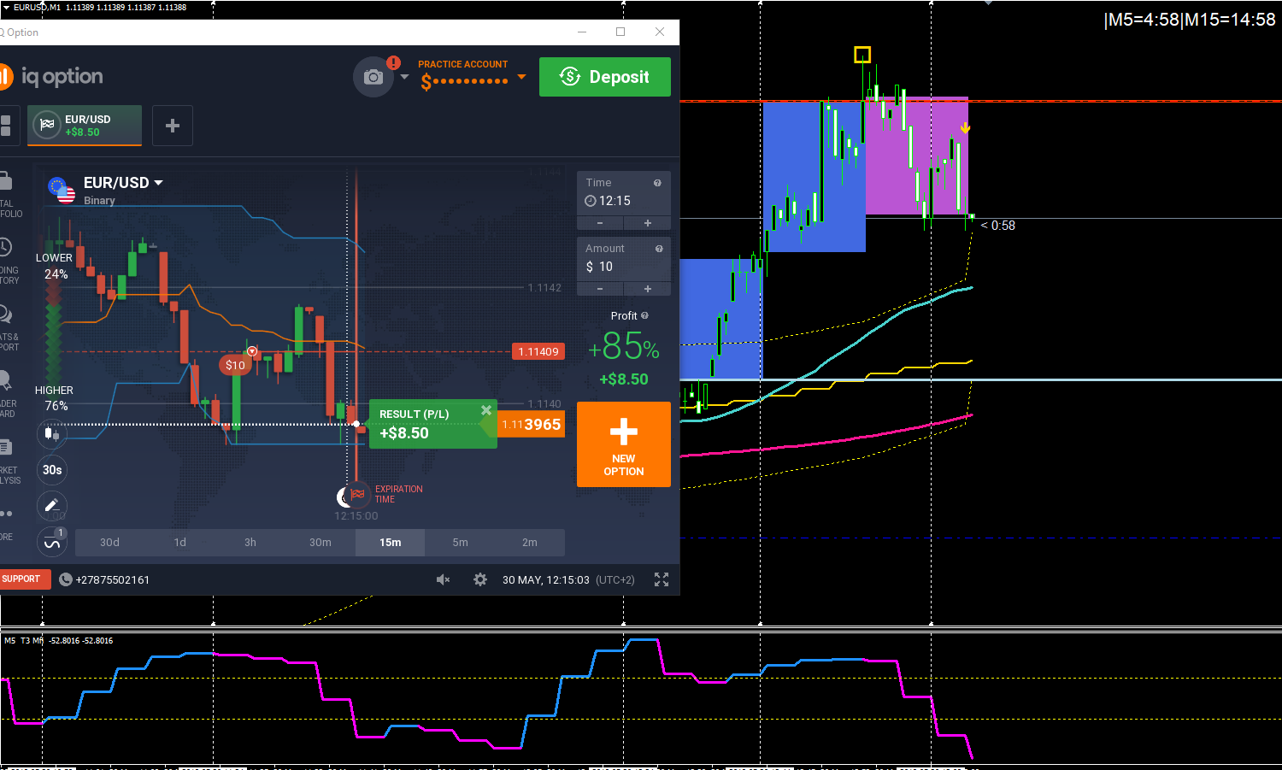Open Leaderboard in the sidebar
Viewport: 1282px width, 770px height.
click(x=7, y=395)
